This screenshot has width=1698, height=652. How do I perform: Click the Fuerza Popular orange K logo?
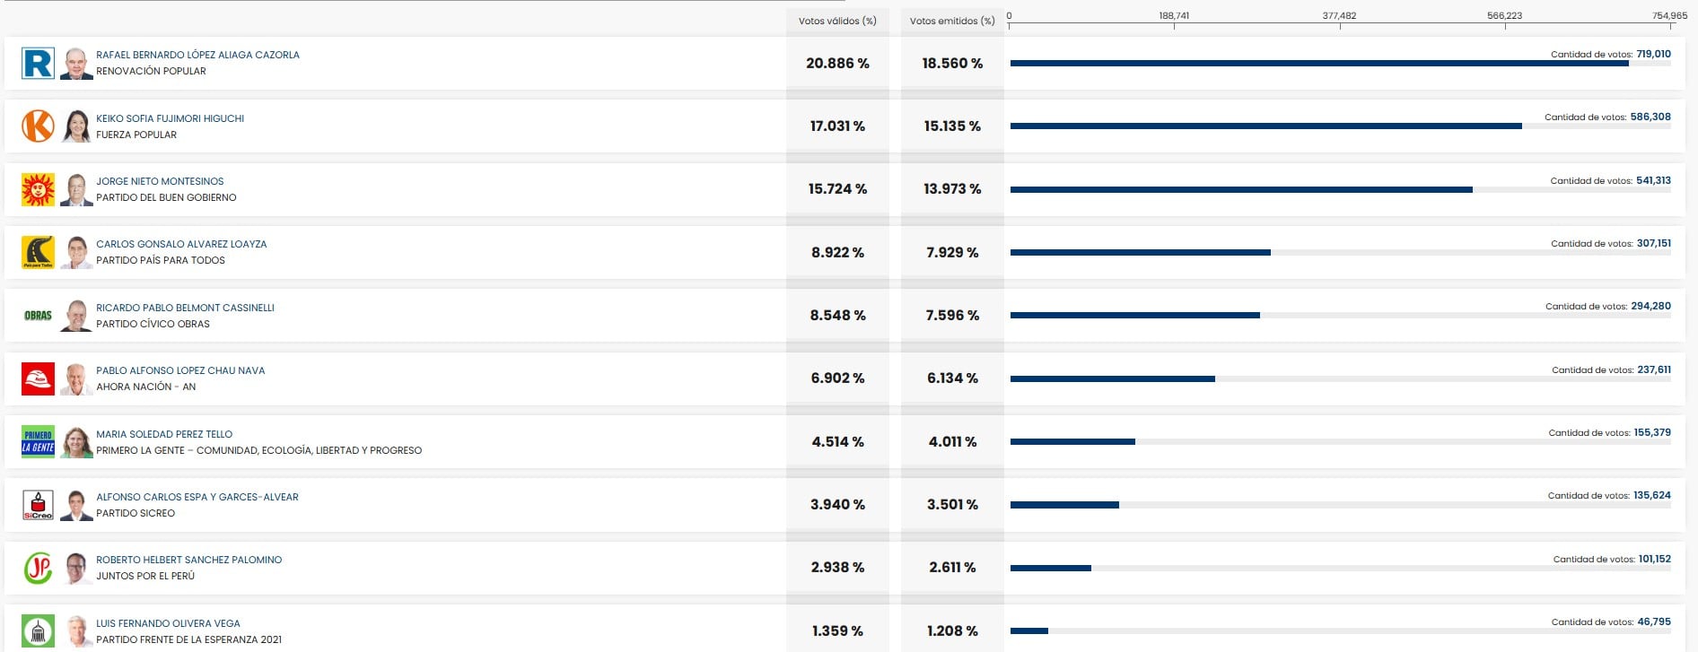[x=38, y=126]
